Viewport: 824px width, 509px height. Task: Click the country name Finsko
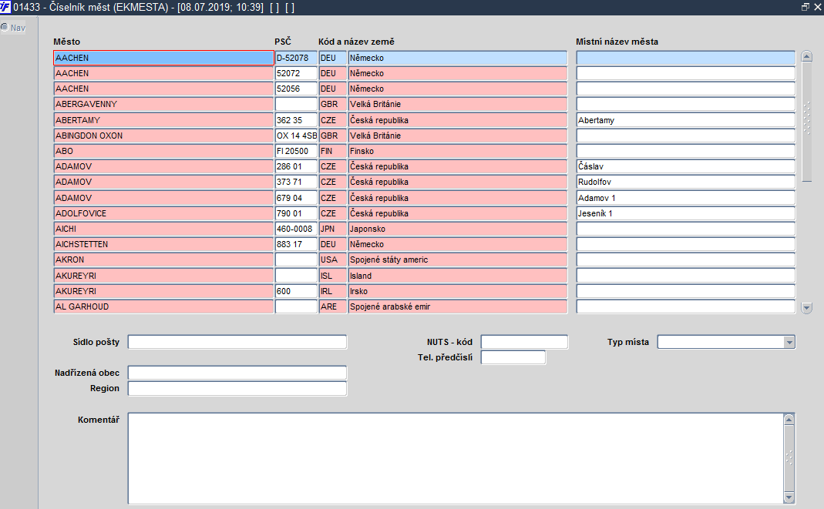pyautogui.click(x=458, y=151)
